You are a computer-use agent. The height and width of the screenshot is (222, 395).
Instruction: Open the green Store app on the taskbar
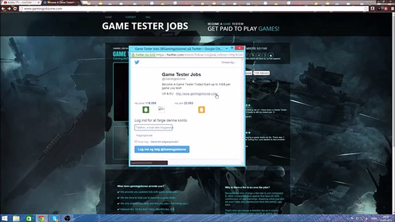click(x=29, y=219)
